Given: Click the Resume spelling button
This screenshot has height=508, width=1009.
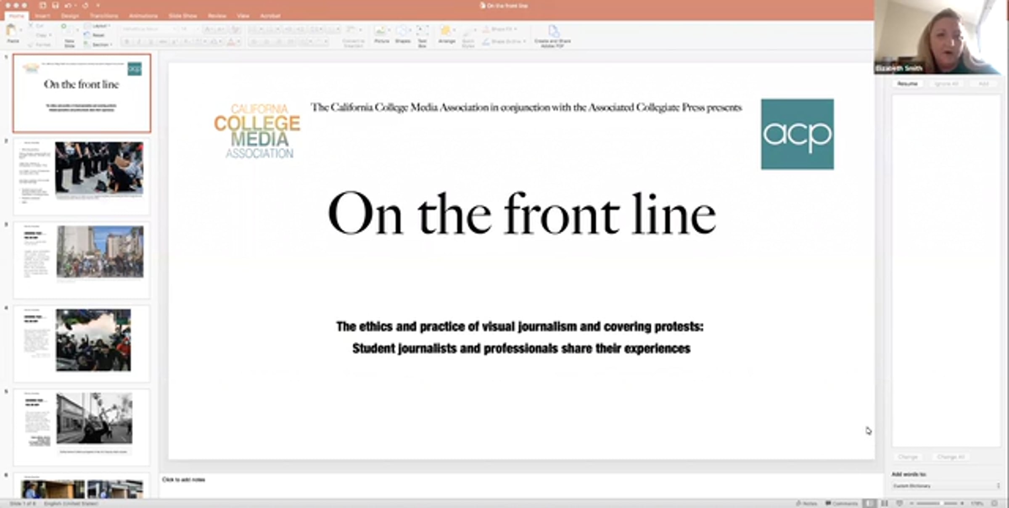Looking at the screenshot, I should click(907, 84).
